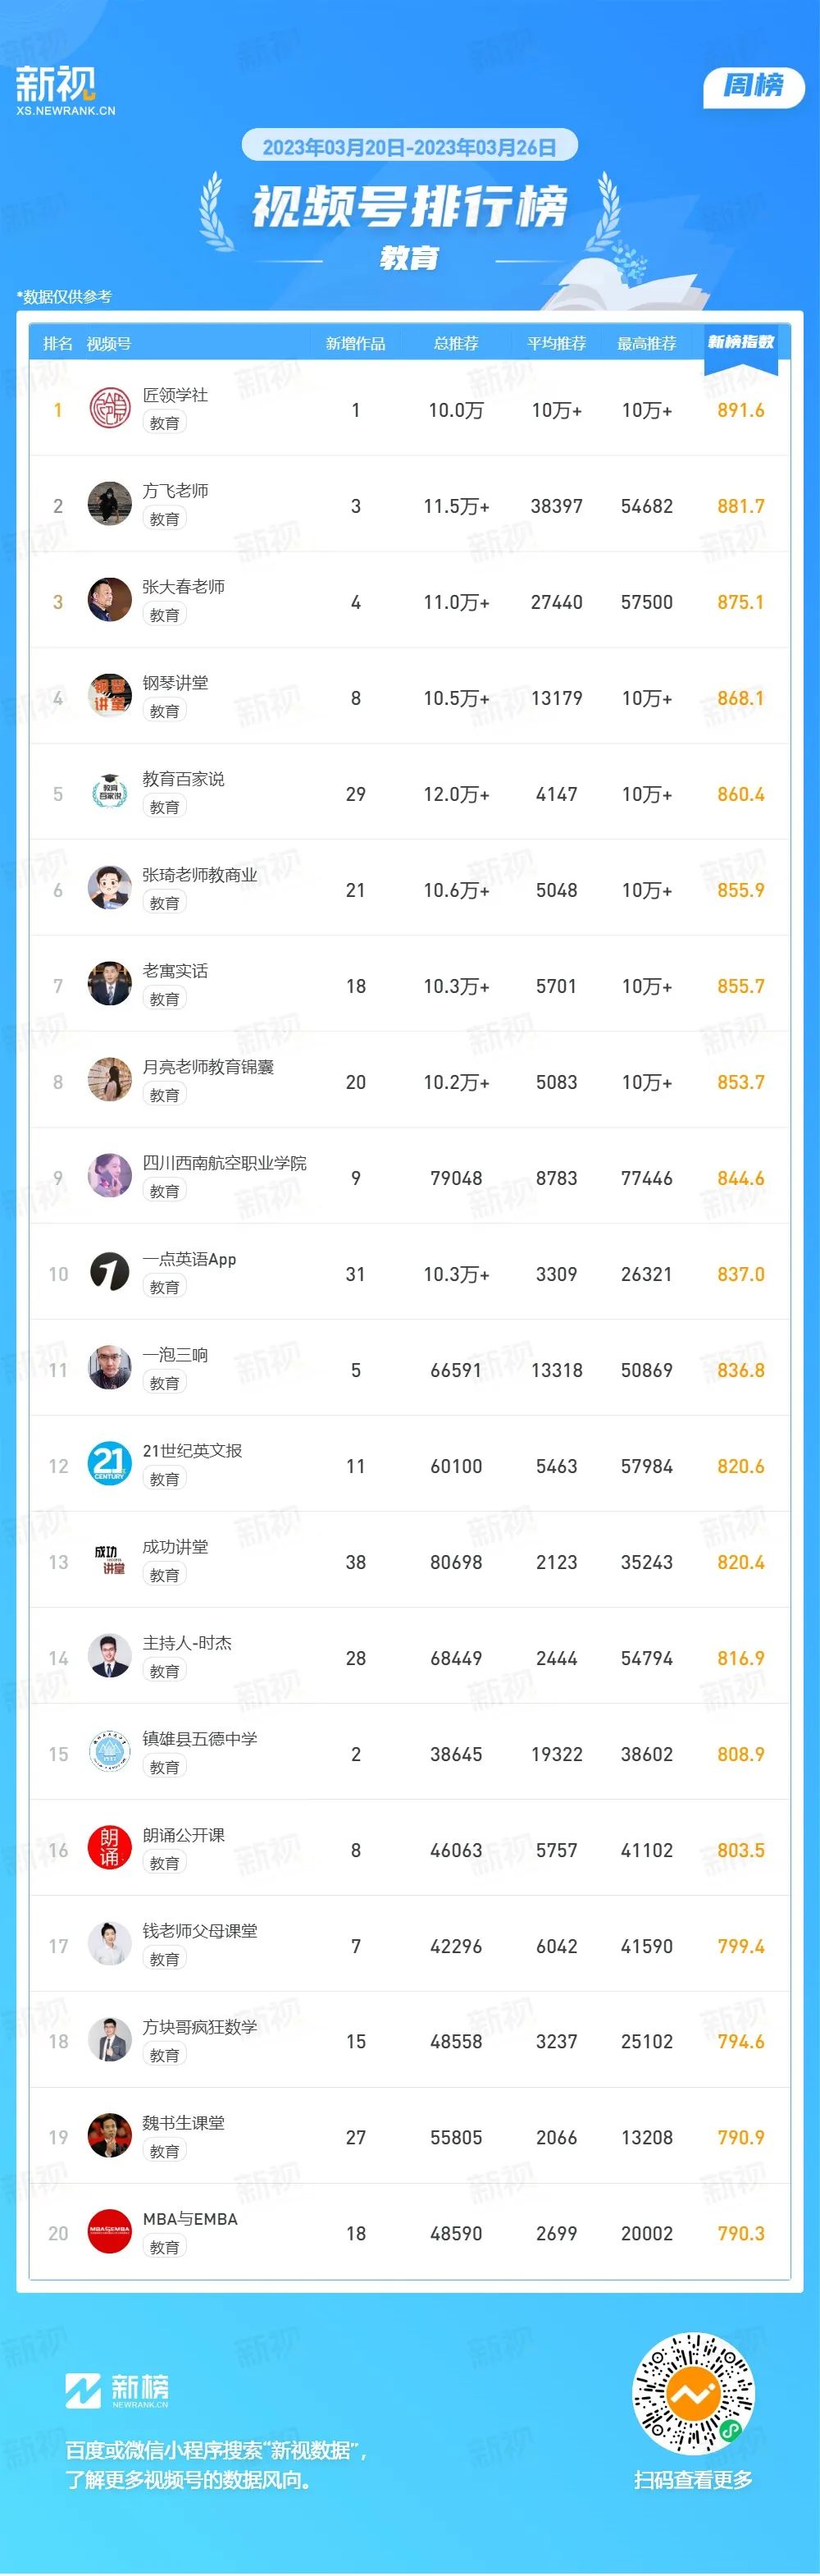Select the 教育百家说 graduation cap avatar
Screen dimensions: 820x2576
(x=110, y=792)
